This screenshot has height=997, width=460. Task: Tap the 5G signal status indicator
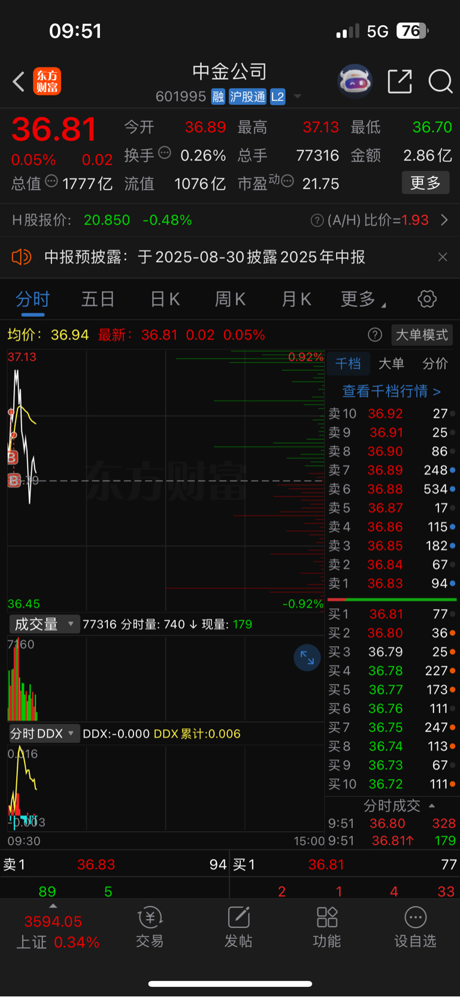[x=377, y=31]
